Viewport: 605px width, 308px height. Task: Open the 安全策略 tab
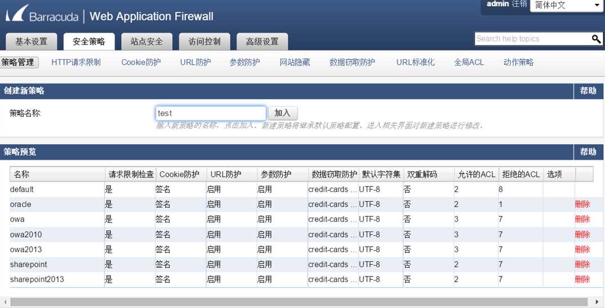pos(89,41)
